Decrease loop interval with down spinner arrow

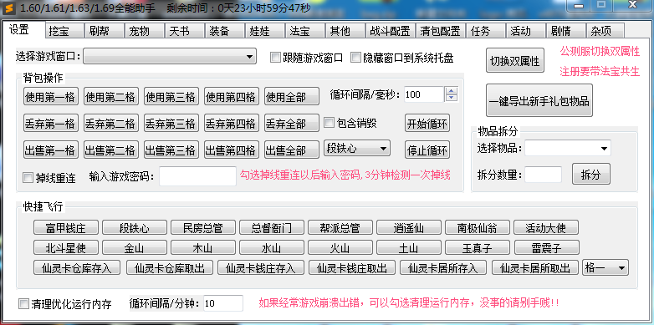point(452,98)
